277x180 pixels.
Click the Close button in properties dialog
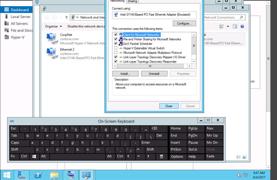tap(169, 106)
